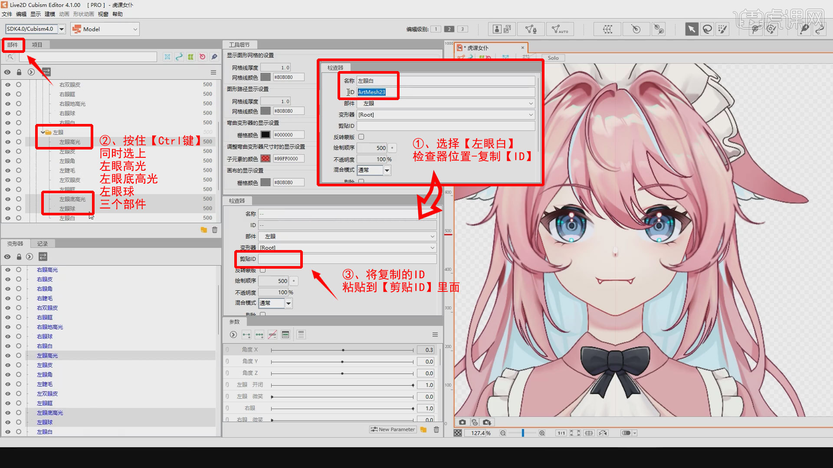Click the New Parameter button

(393, 429)
